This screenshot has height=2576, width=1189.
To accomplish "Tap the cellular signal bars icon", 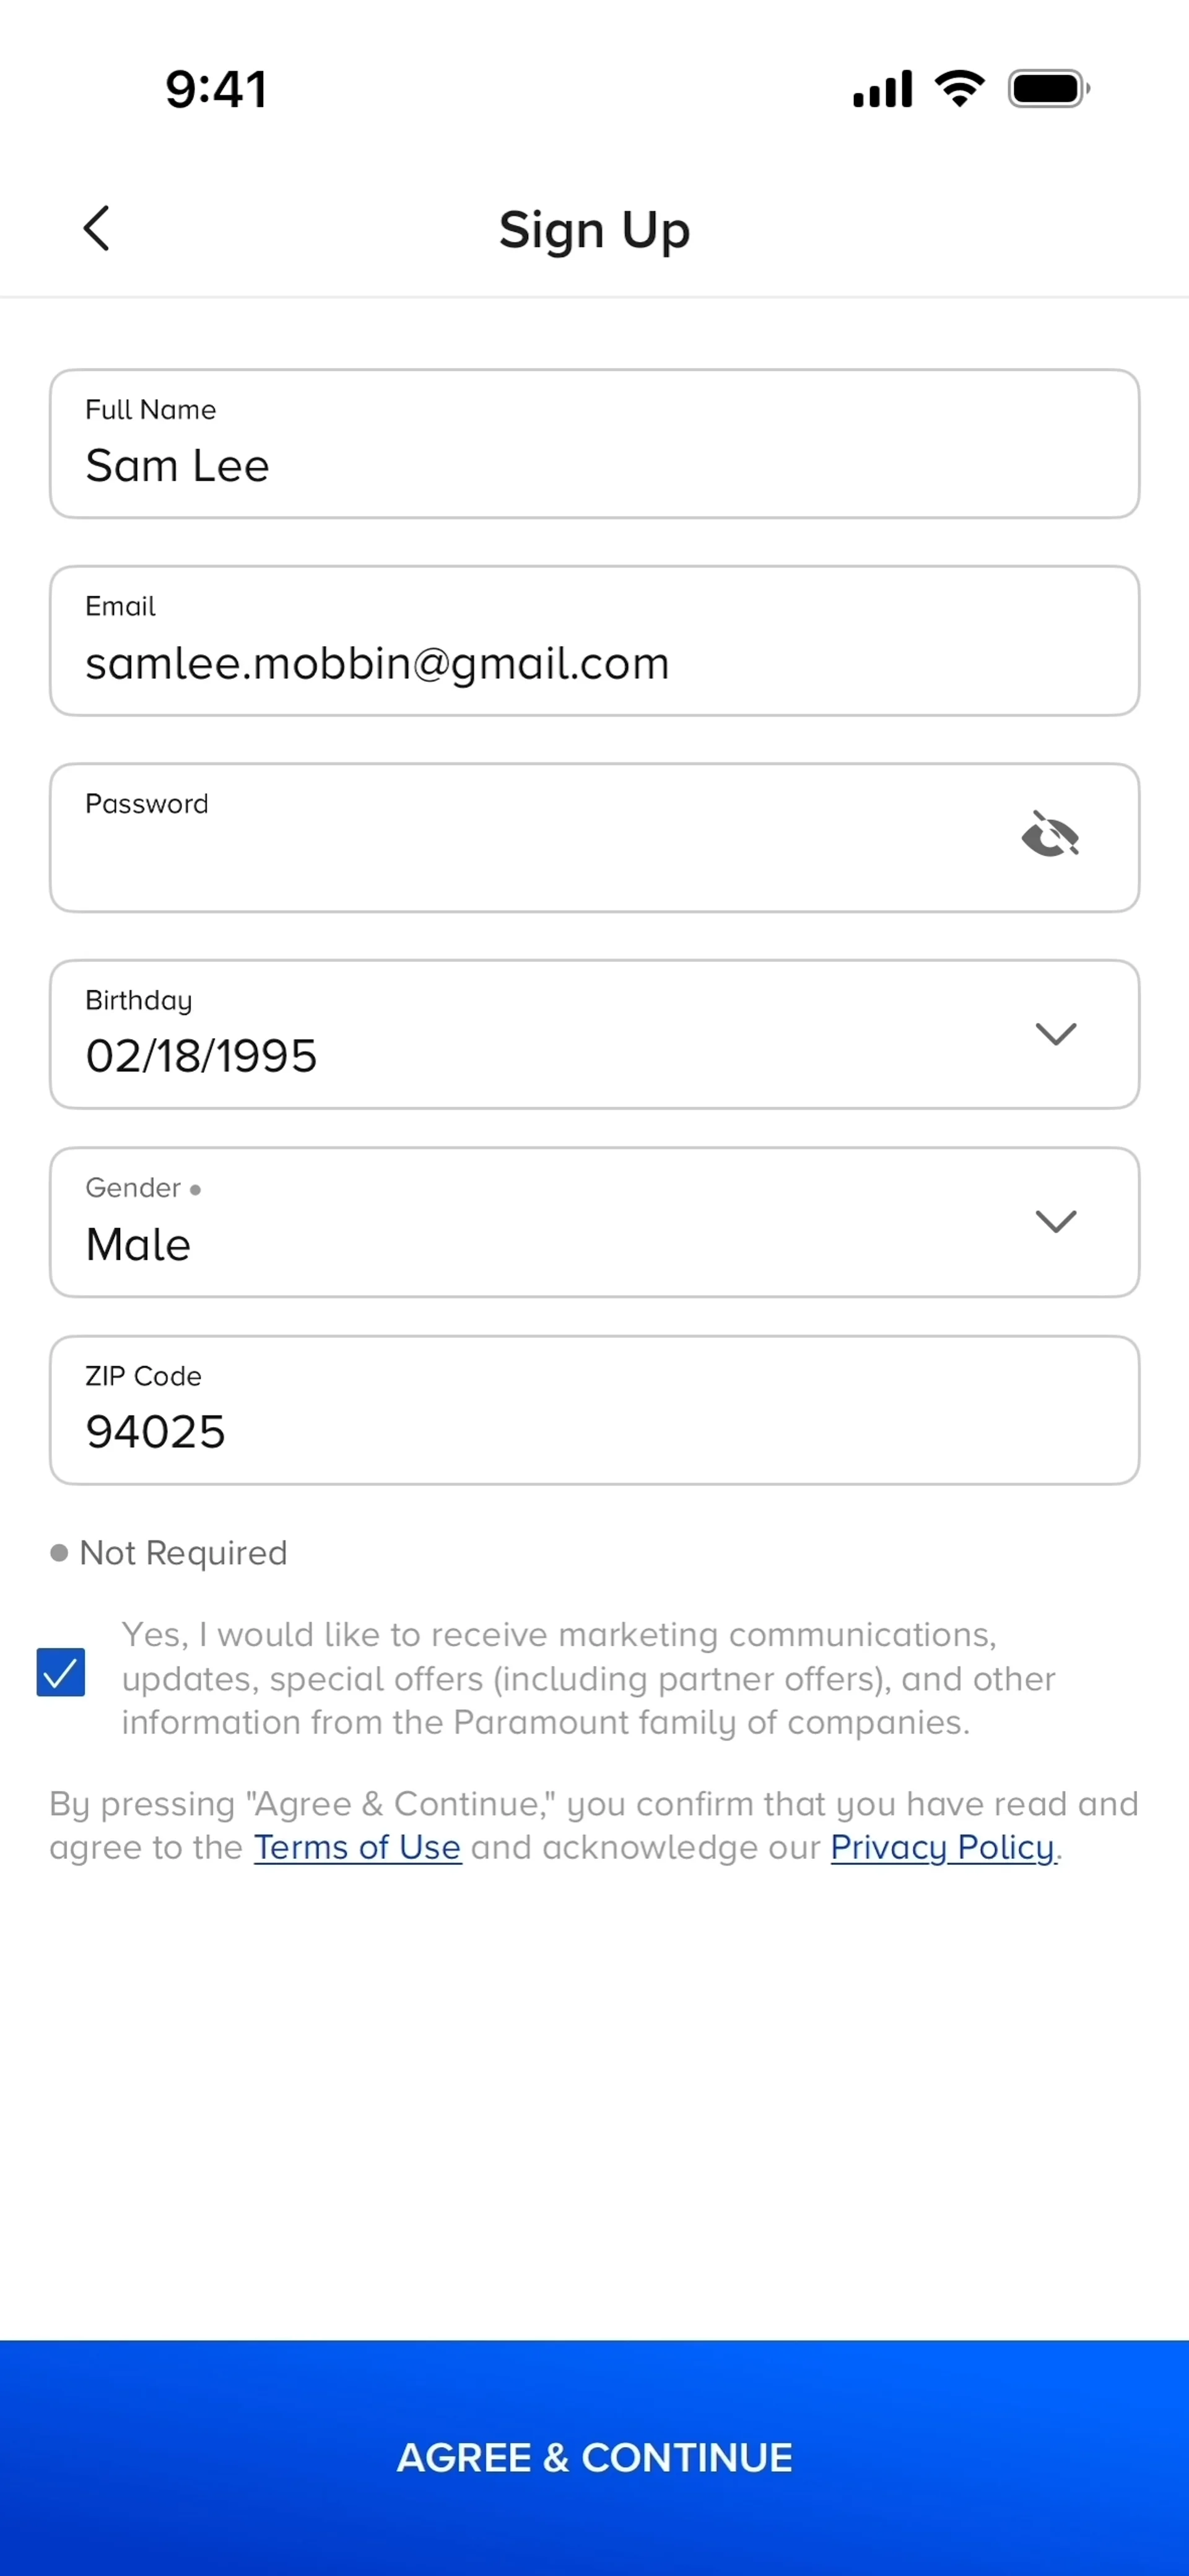I will (x=882, y=89).
